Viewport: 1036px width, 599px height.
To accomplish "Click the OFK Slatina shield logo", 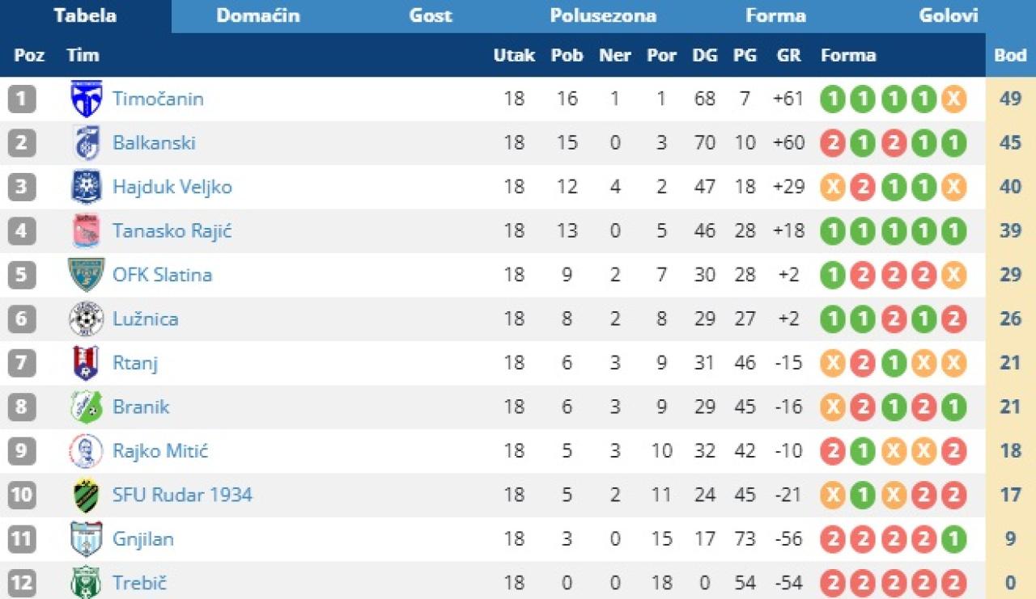I will (85, 275).
